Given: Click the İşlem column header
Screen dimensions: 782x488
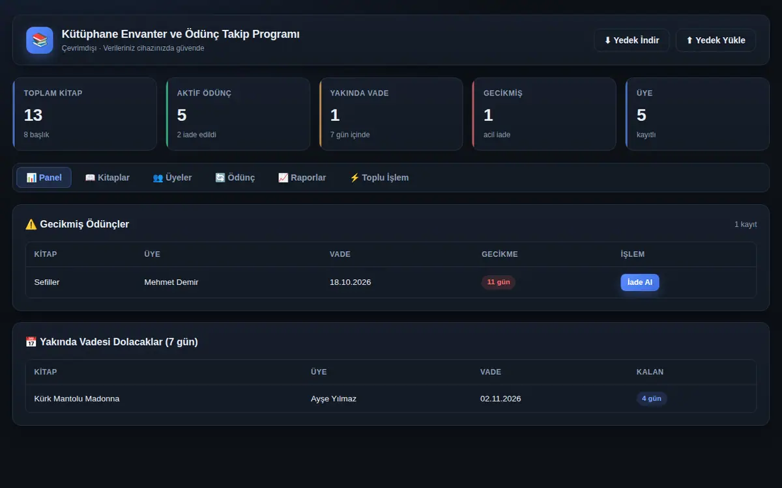Looking at the screenshot, I should [x=633, y=254].
